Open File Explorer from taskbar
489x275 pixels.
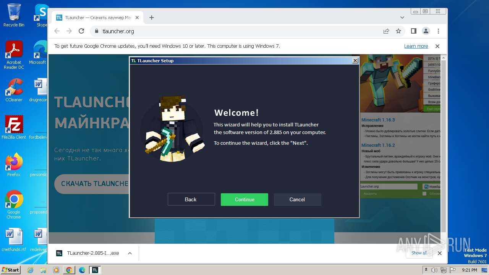[x=43, y=270]
